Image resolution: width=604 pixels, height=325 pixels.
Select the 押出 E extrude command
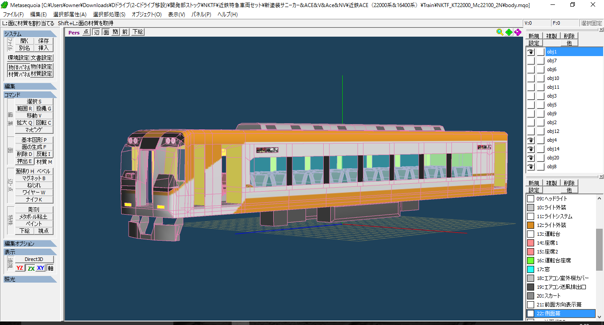(24, 161)
